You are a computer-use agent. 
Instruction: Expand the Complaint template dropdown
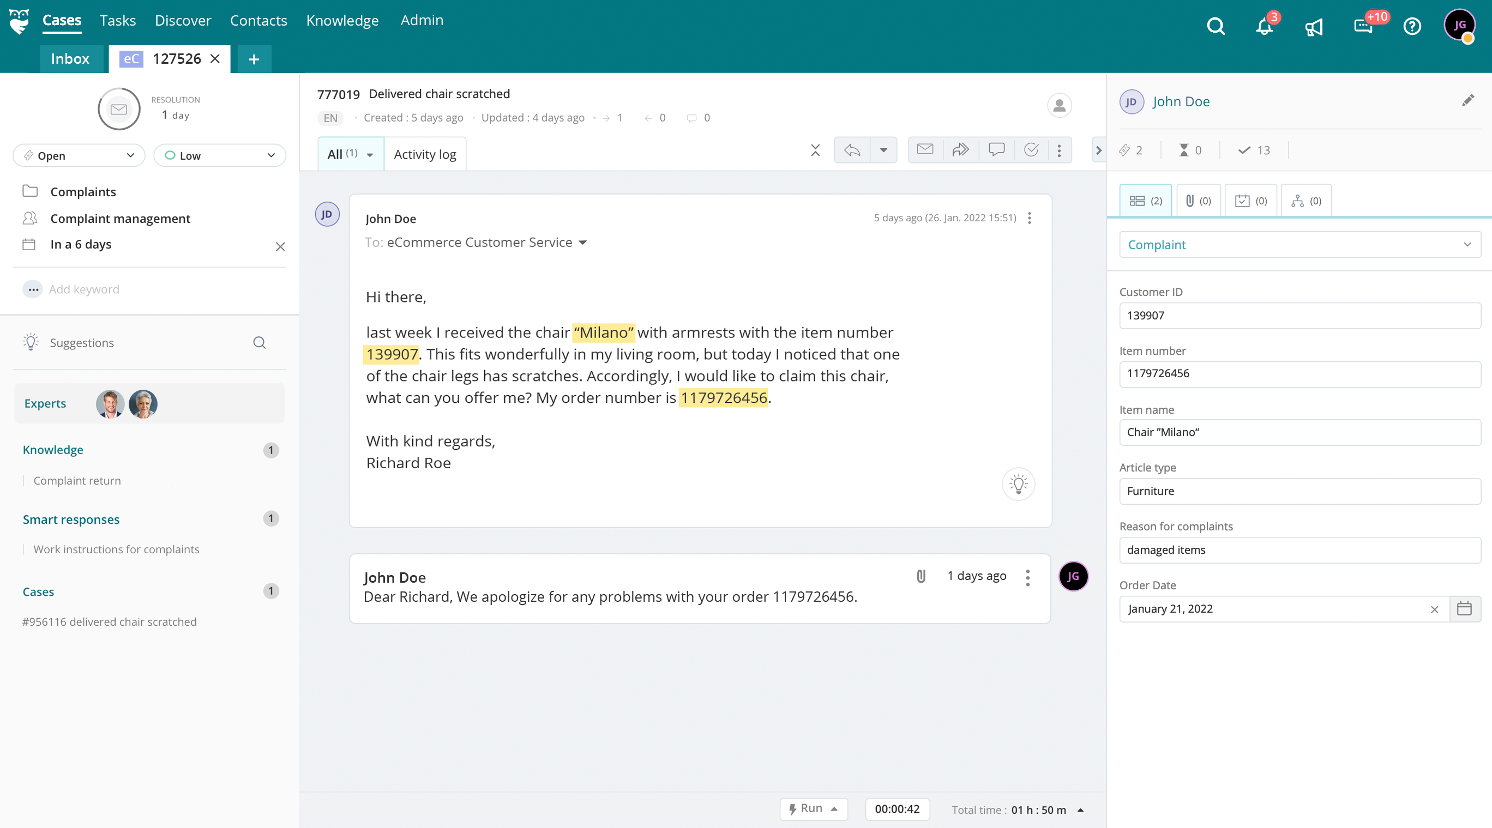click(1300, 244)
